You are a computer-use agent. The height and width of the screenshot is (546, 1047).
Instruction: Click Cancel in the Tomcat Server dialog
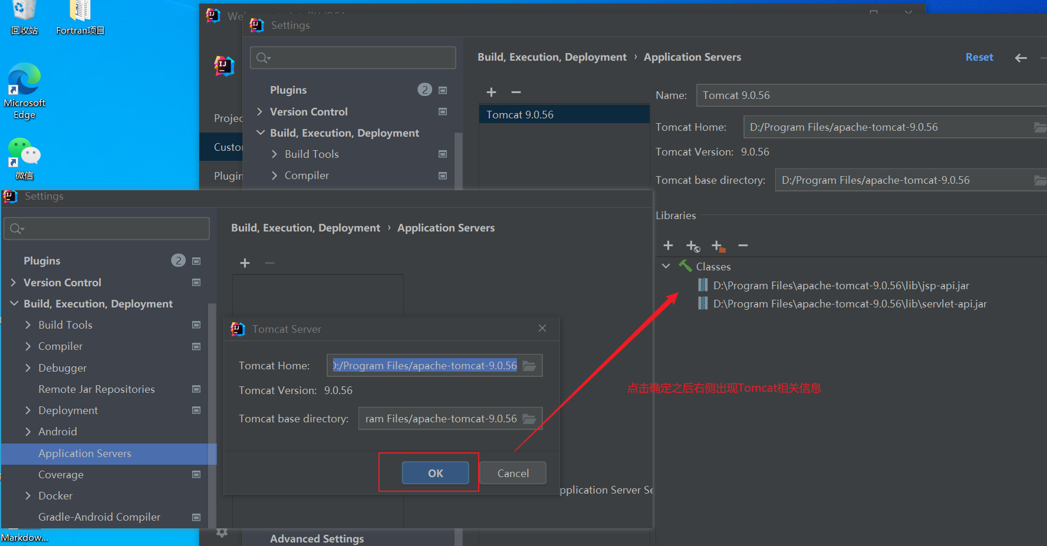[513, 473]
